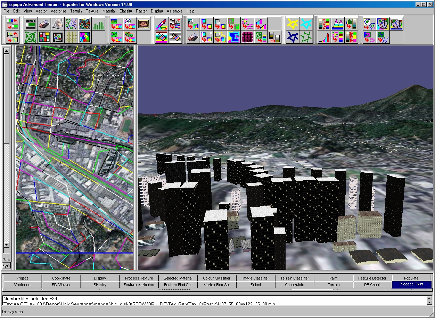Select the Terrain Classifier tab
Viewport: 435px width, 318px height.
(294, 278)
